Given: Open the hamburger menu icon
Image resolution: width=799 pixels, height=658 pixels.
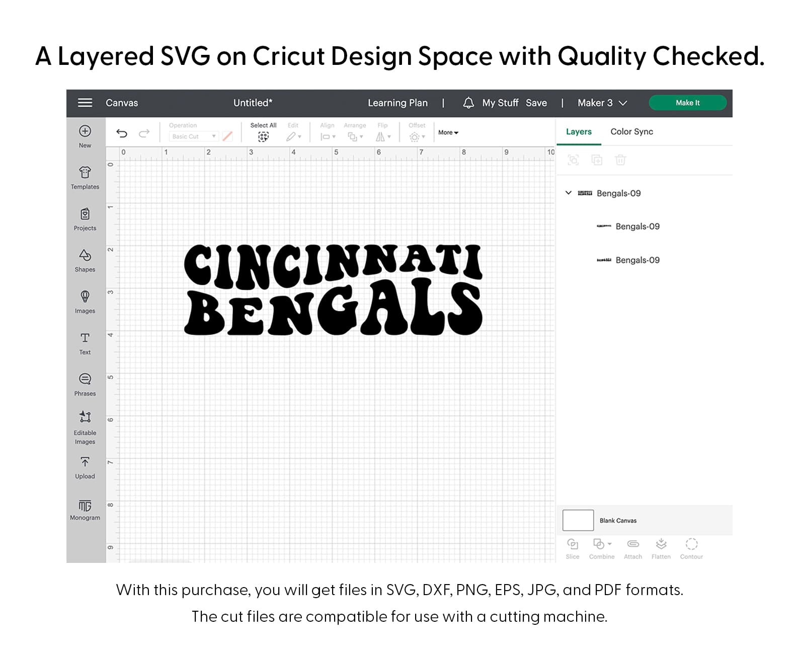Looking at the screenshot, I should [x=85, y=103].
